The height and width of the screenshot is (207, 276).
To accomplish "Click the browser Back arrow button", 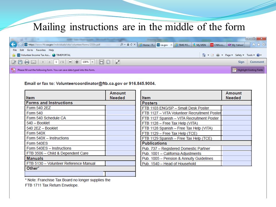I will pyautogui.click(x=14, y=45).
